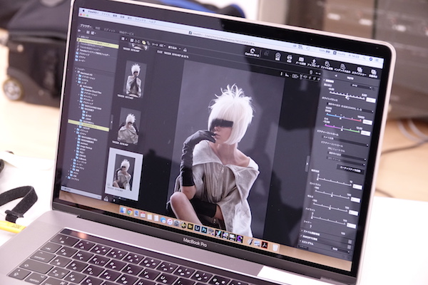Open the Trash in the Dock
This screenshot has width=428, height=285.
pos(275,247)
